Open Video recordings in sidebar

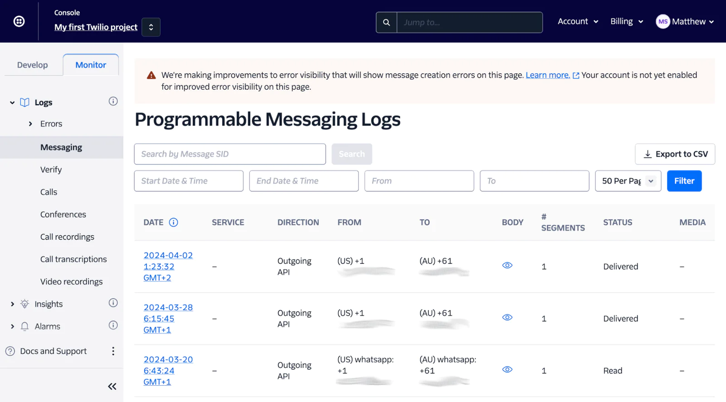pos(71,281)
